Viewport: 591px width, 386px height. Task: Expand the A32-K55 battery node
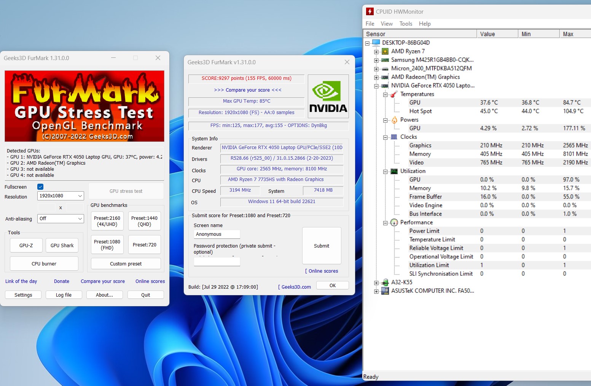coord(376,283)
